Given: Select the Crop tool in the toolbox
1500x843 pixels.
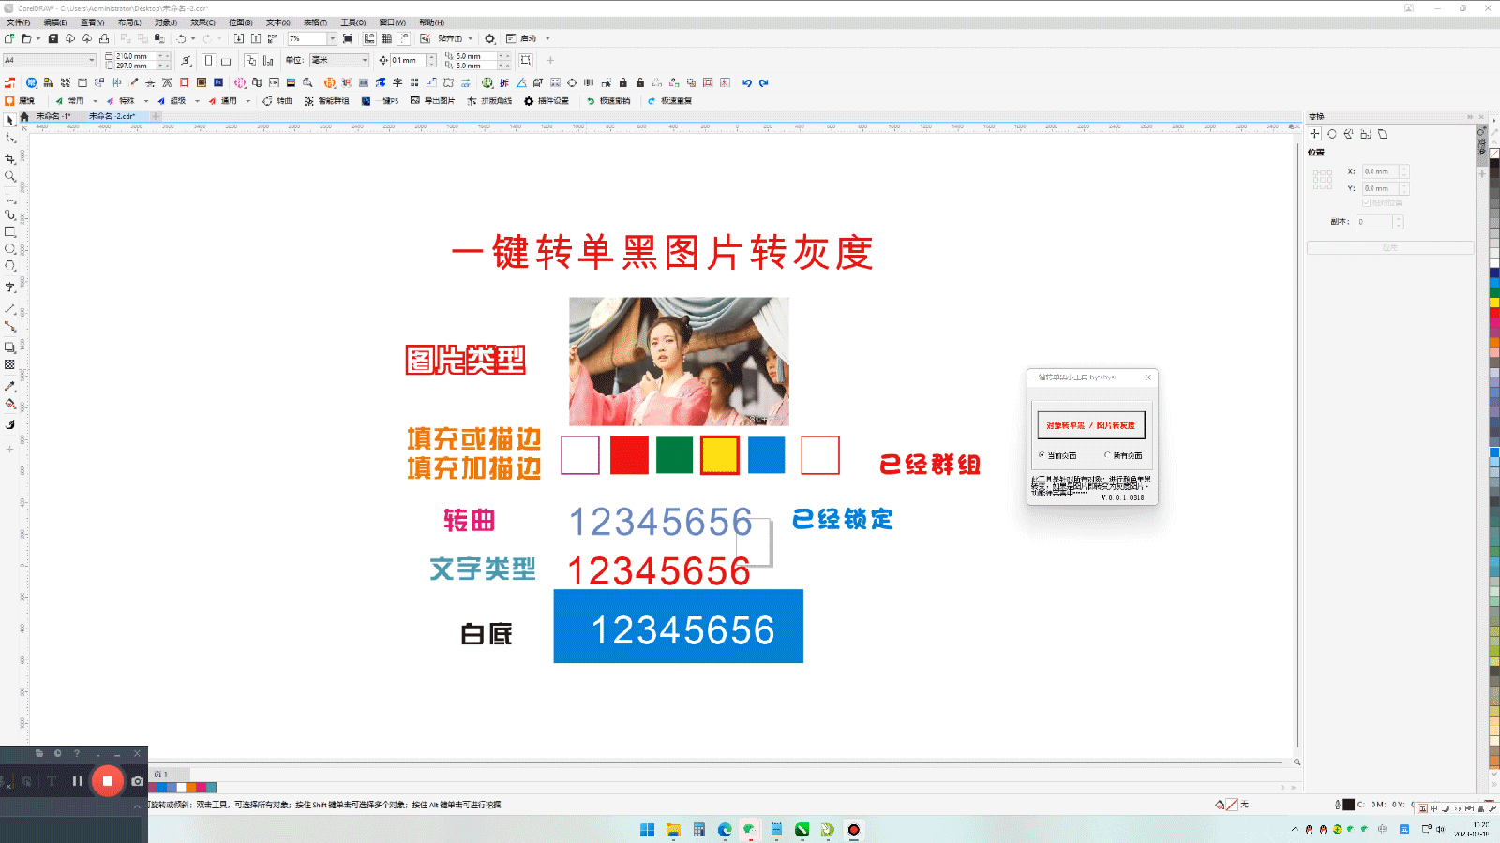Looking at the screenshot, I should pyautogui.click(x=10, y=158).
